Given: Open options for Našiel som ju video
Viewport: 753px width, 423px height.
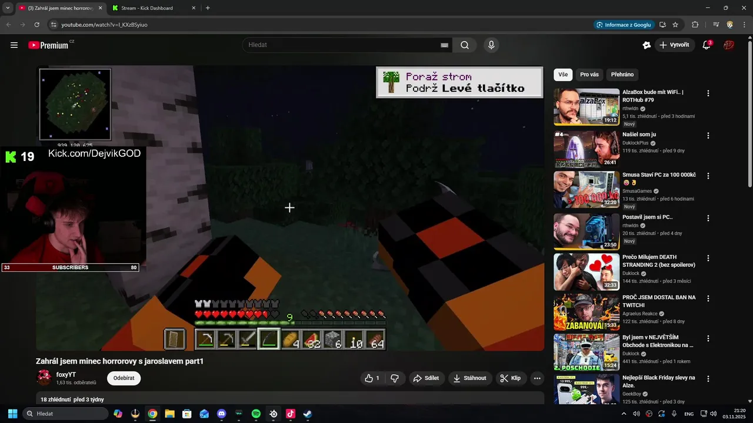Looking at the screenshot, I should click(x=708, y=136).
